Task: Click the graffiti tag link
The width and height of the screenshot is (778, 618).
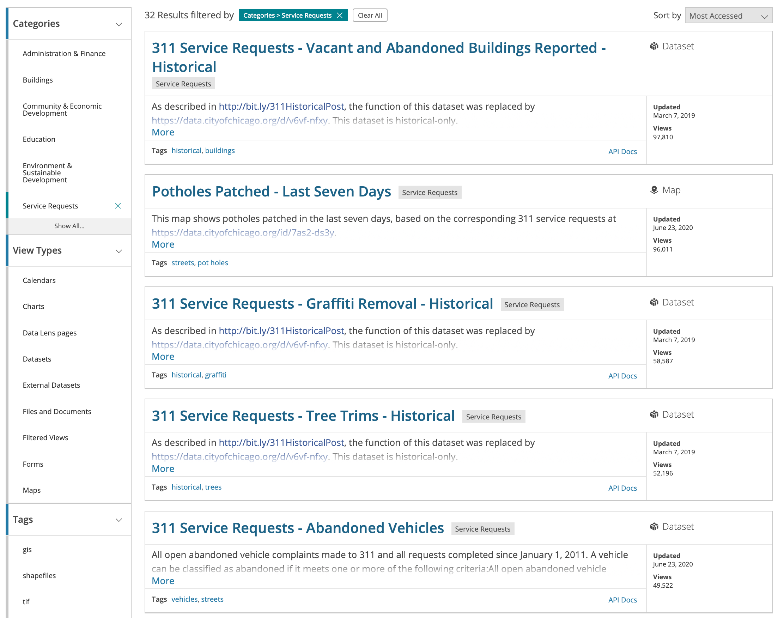Action: tap(215, 375)
